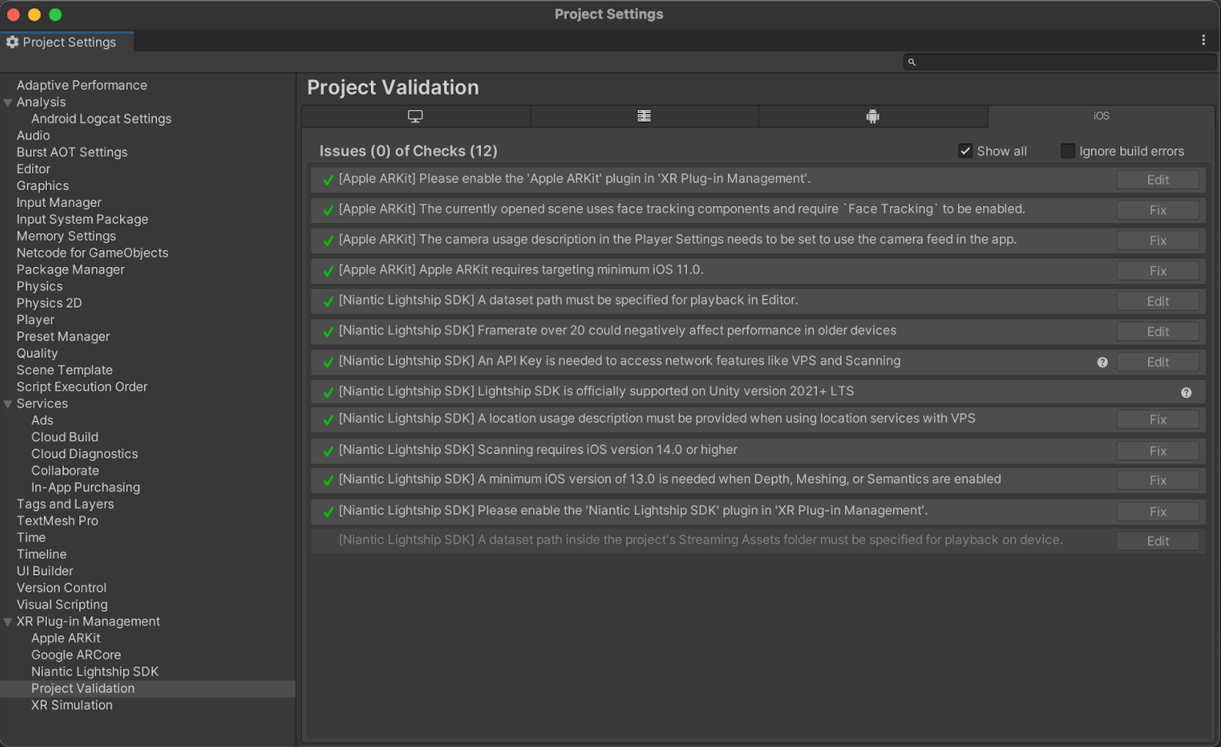Enable the Ignore build errors checkbox
This screenshot has height=747, width=1221.
click(1067, 151)
